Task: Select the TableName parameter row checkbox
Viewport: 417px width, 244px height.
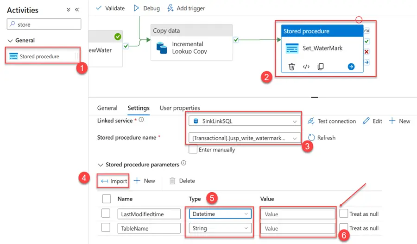Action: click(106, 228)
